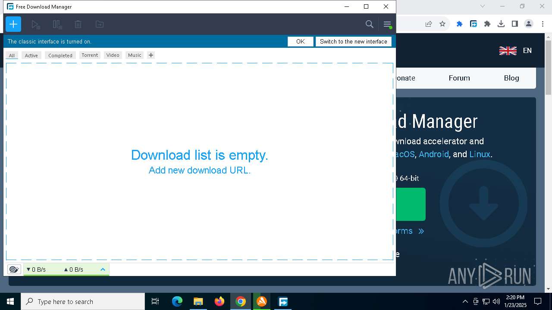552x310 pixels.
Task: Click FDM extension icon in Chrome toolbar
Action: 474,24
